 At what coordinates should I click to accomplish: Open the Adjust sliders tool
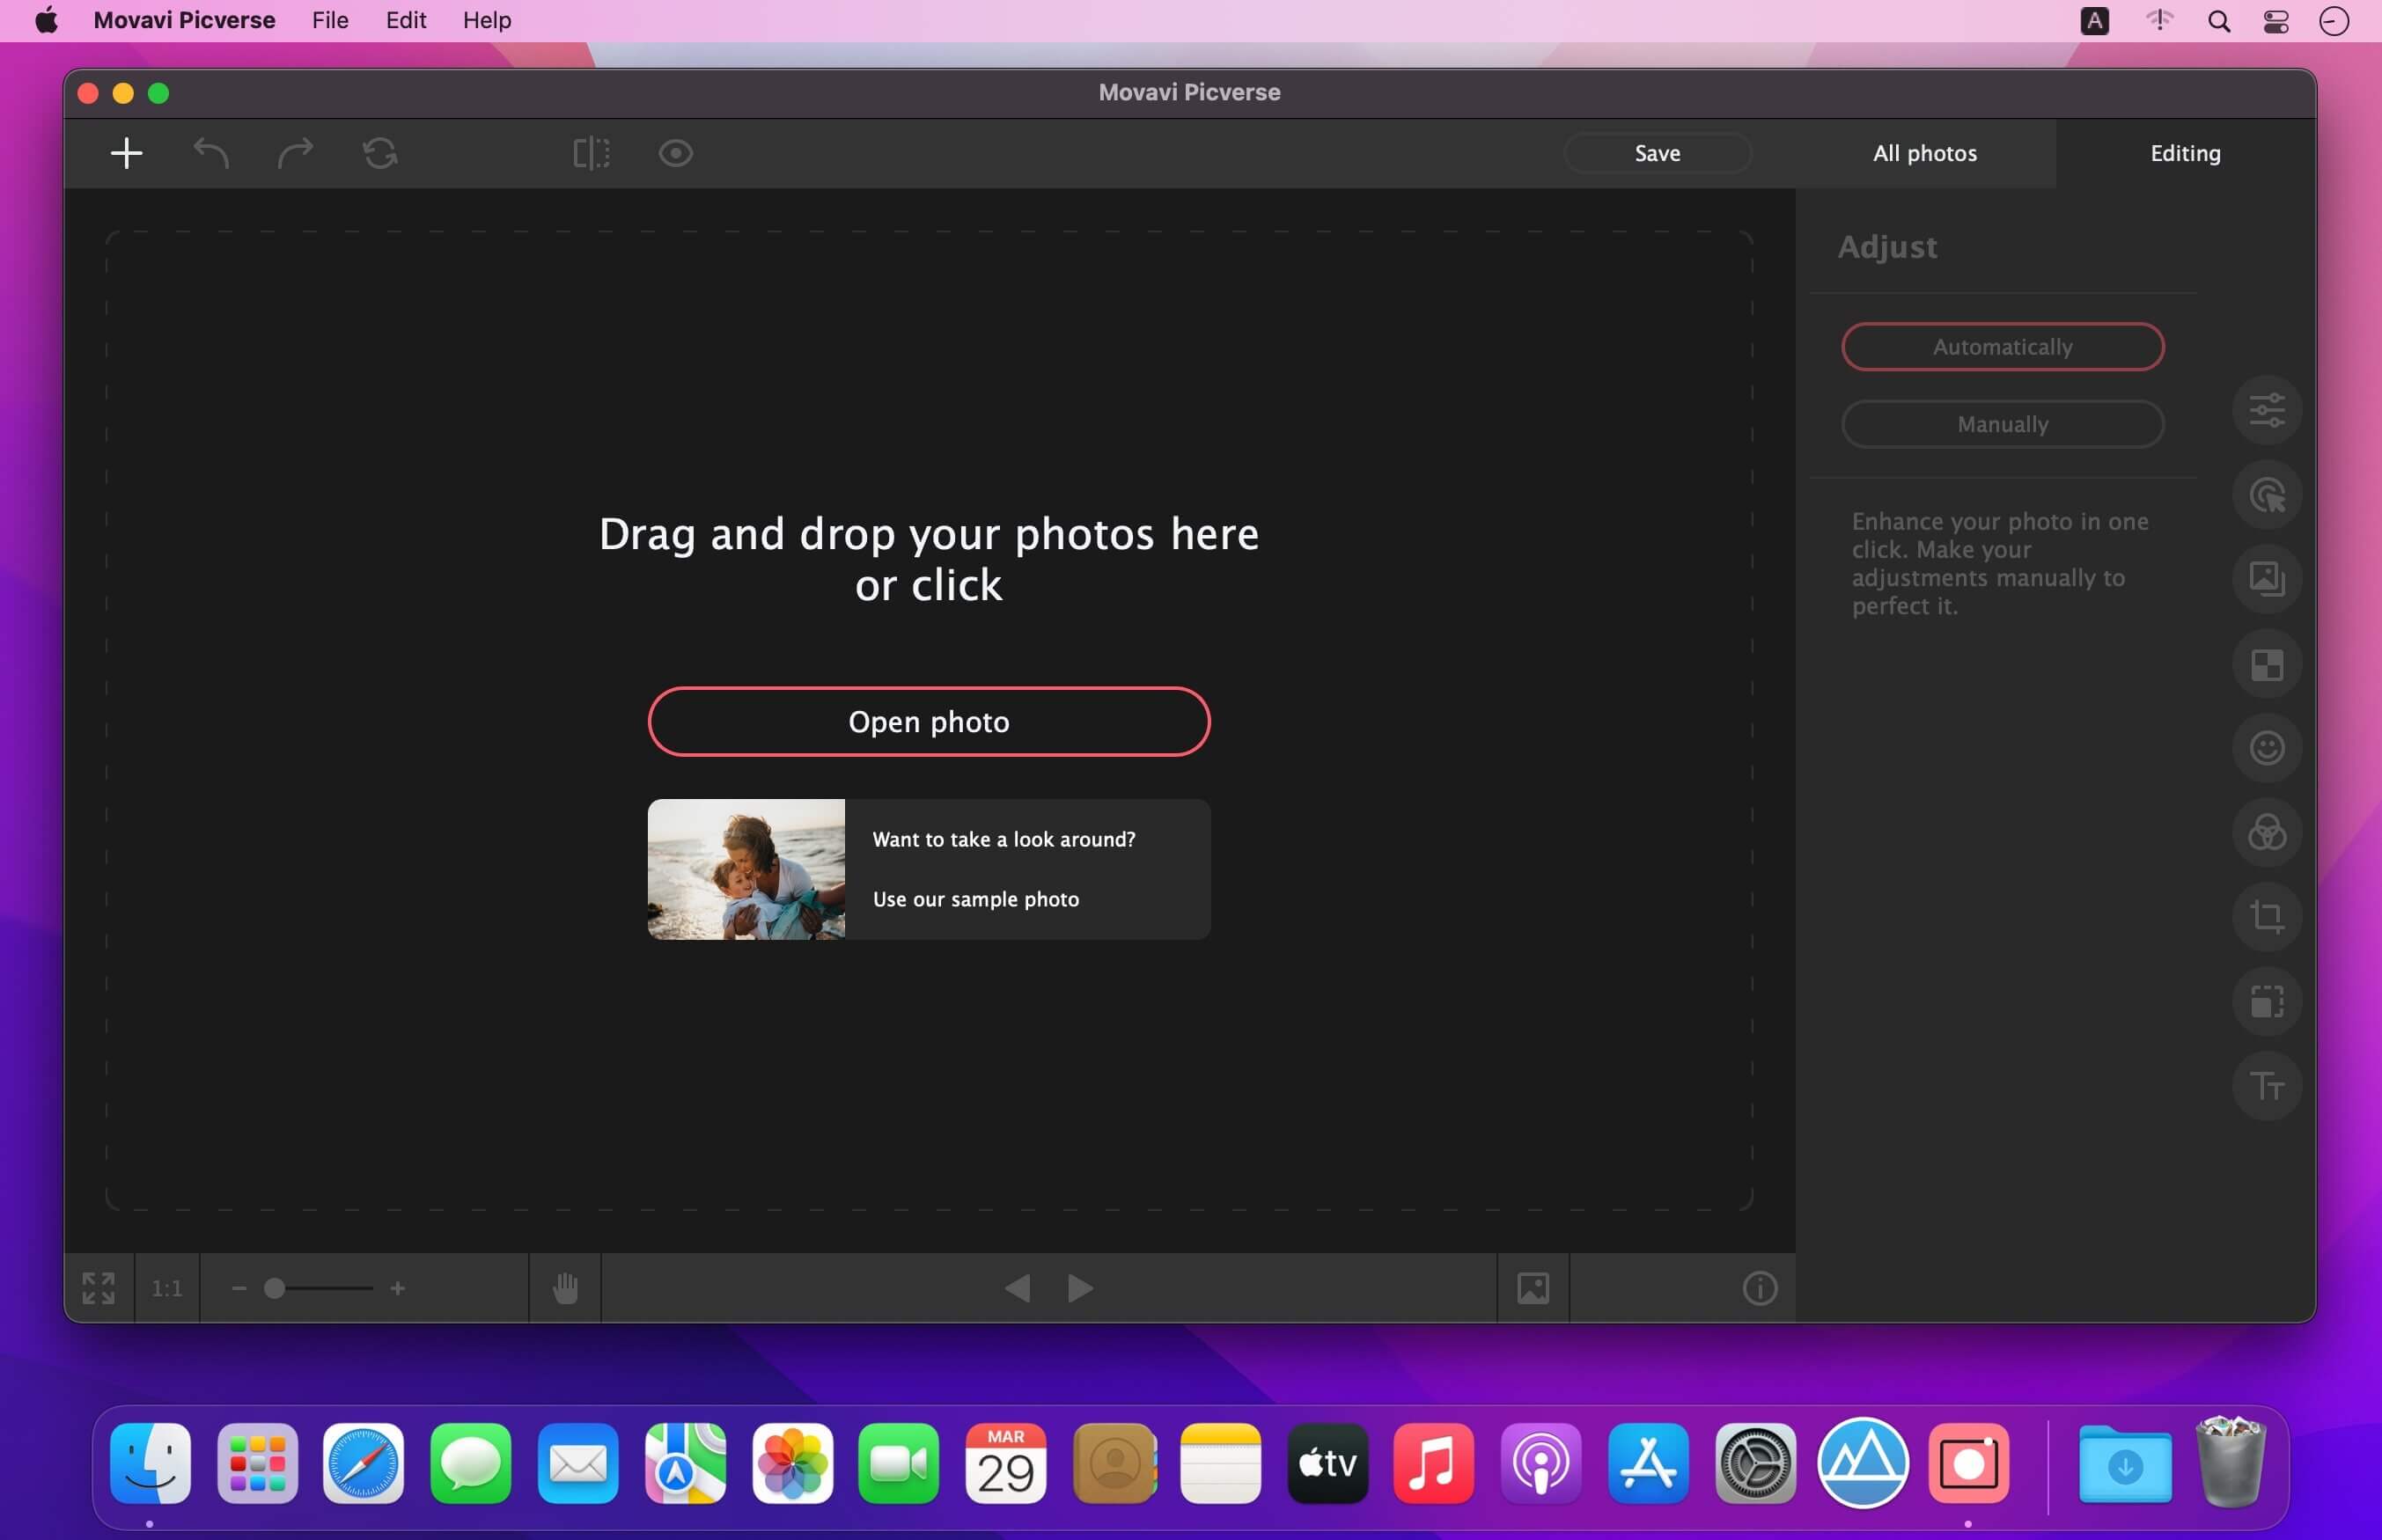point(2267,410)
